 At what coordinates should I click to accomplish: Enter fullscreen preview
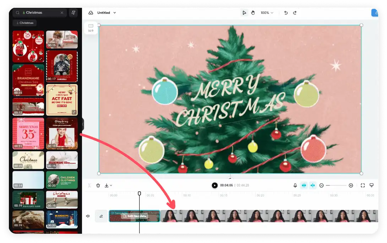pos(363,185)
